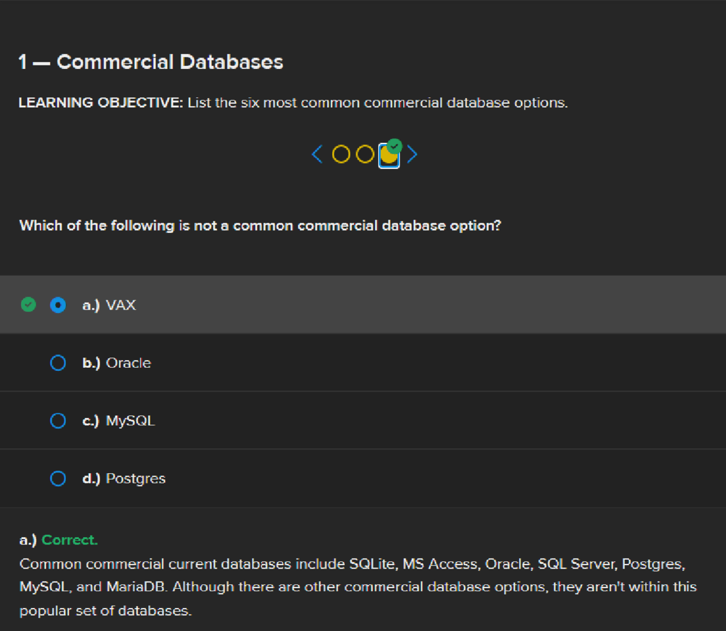Open the previous question with the left chevron
This screenshot has height=631, width=726.
point(316,154)
